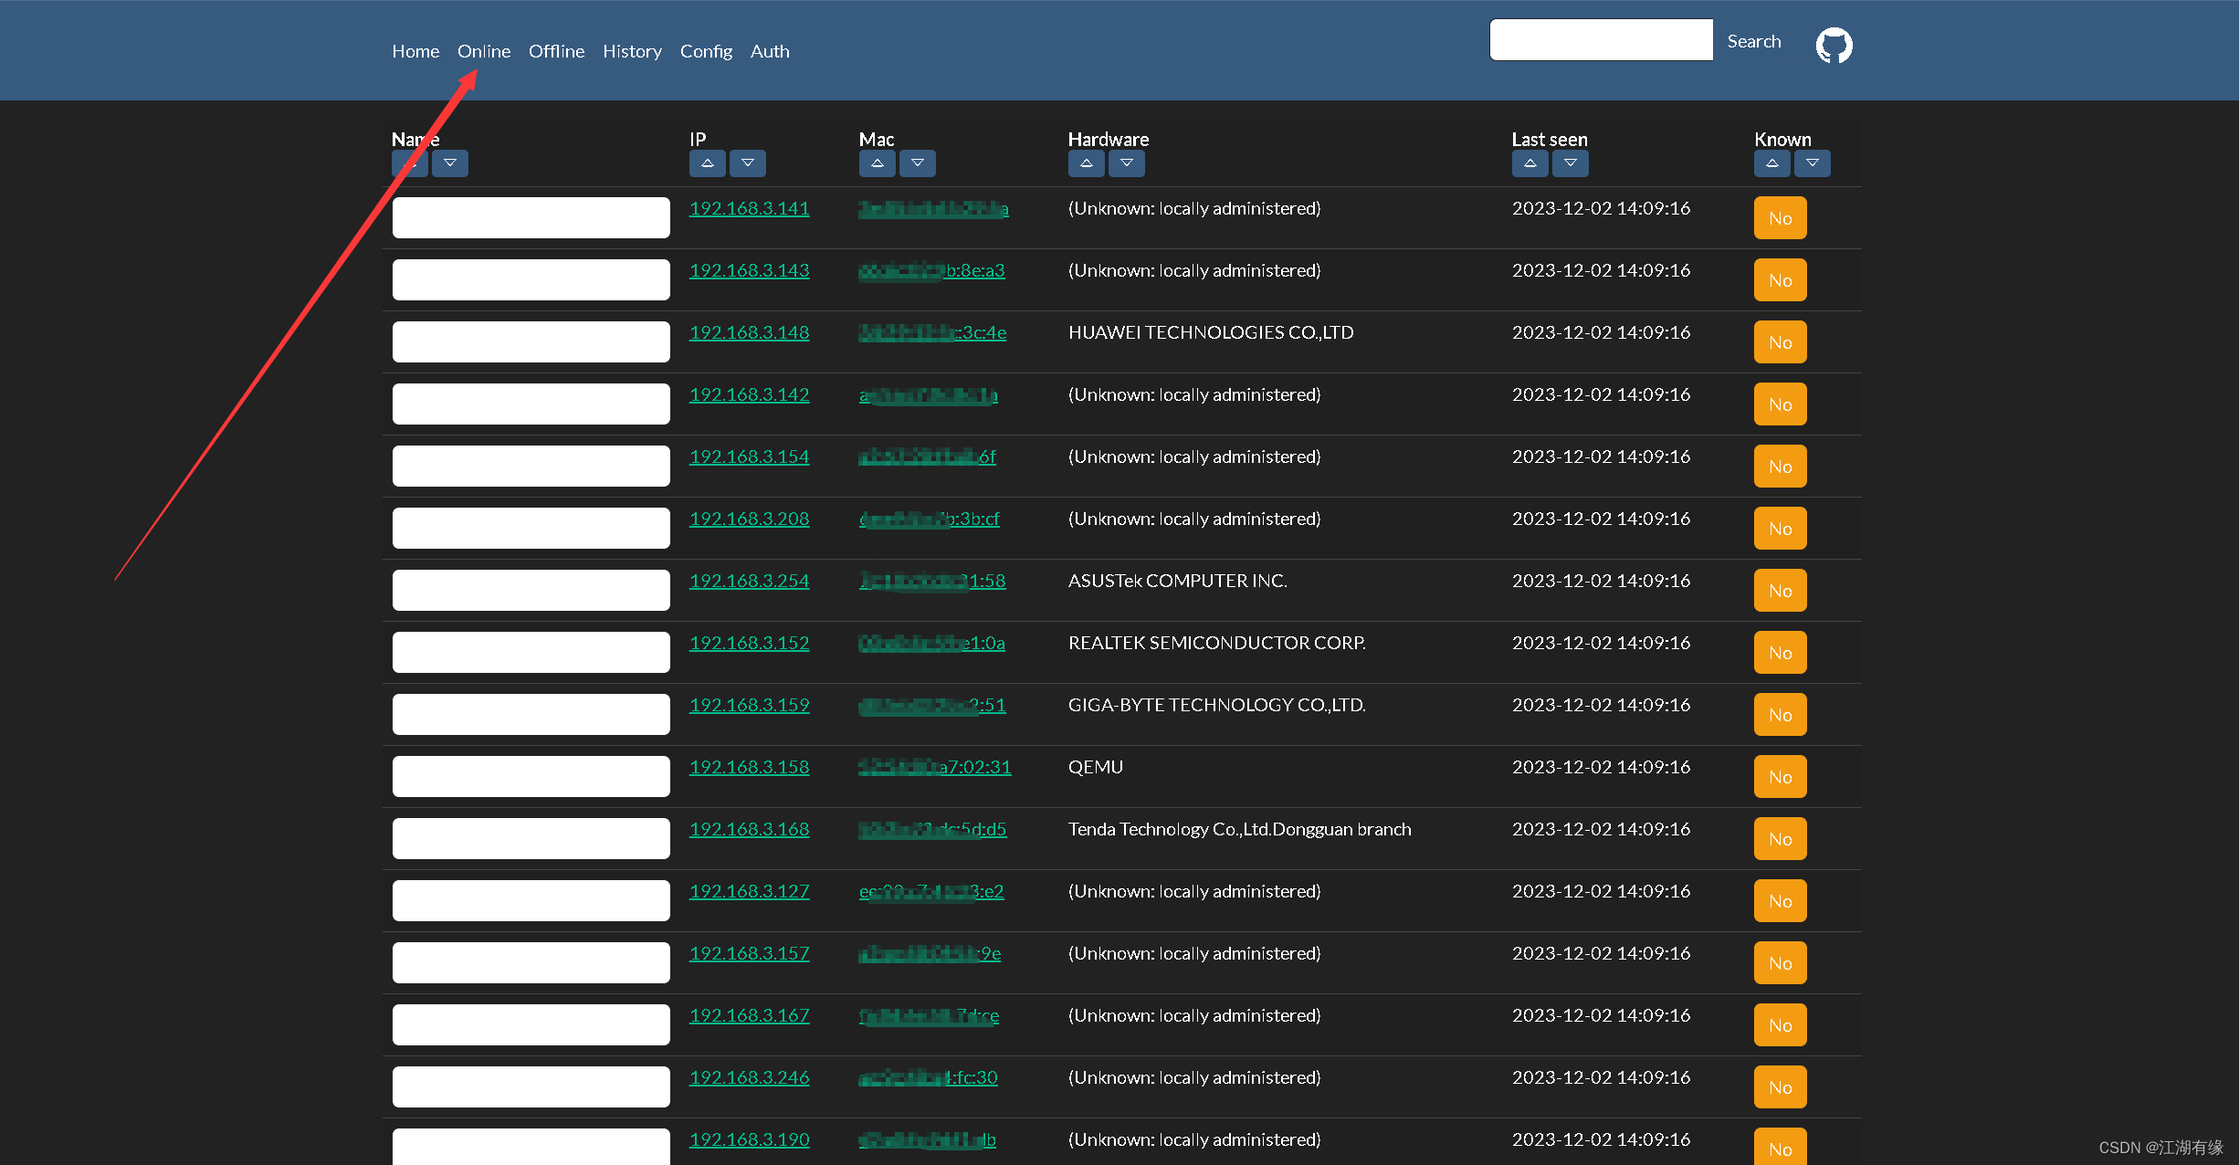The image size is (2239, 1165).
Task: Sort Mac column descending
Action: (x=917, y=163)
